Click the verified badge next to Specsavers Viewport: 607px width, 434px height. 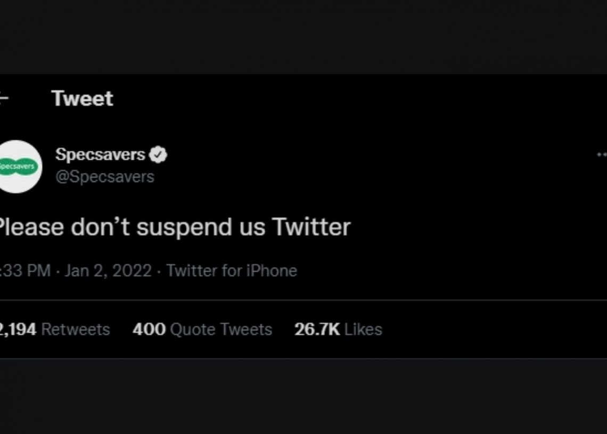tap(158, 155)
